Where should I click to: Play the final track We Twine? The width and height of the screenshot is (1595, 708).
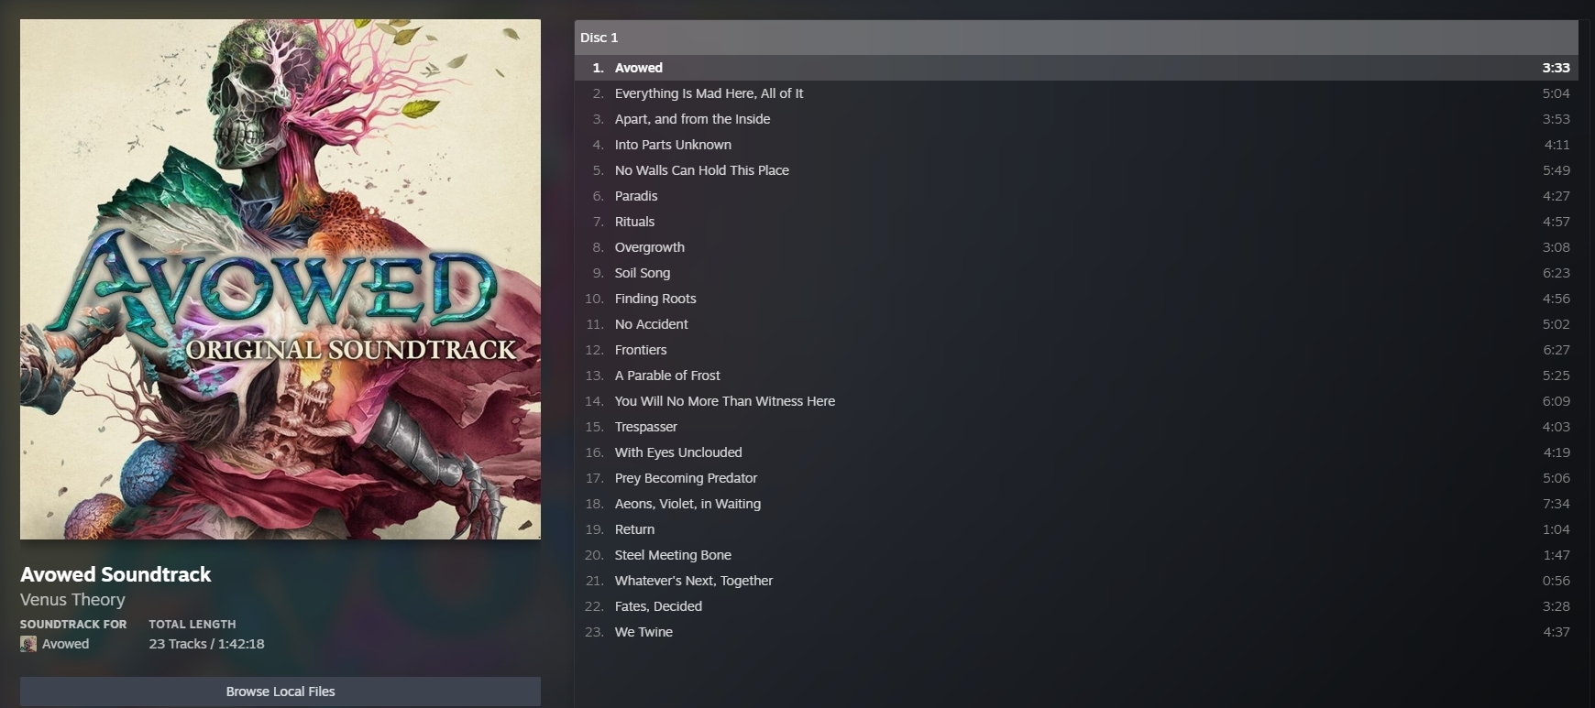point(1076,632)
